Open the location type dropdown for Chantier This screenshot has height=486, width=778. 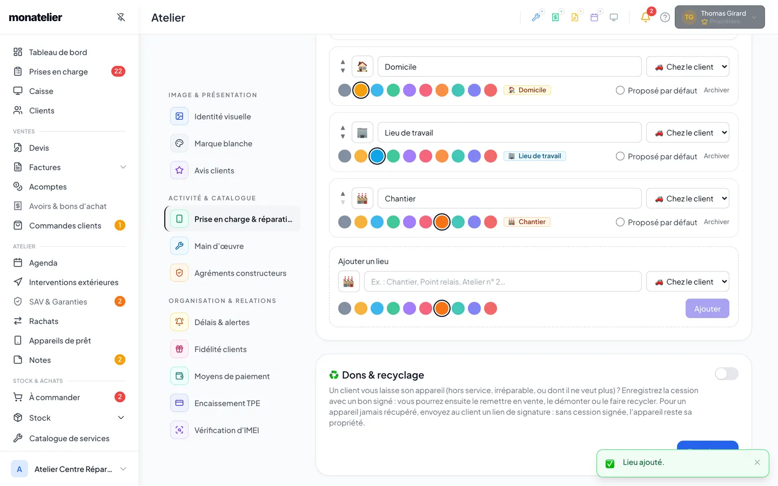pos(688,199)
